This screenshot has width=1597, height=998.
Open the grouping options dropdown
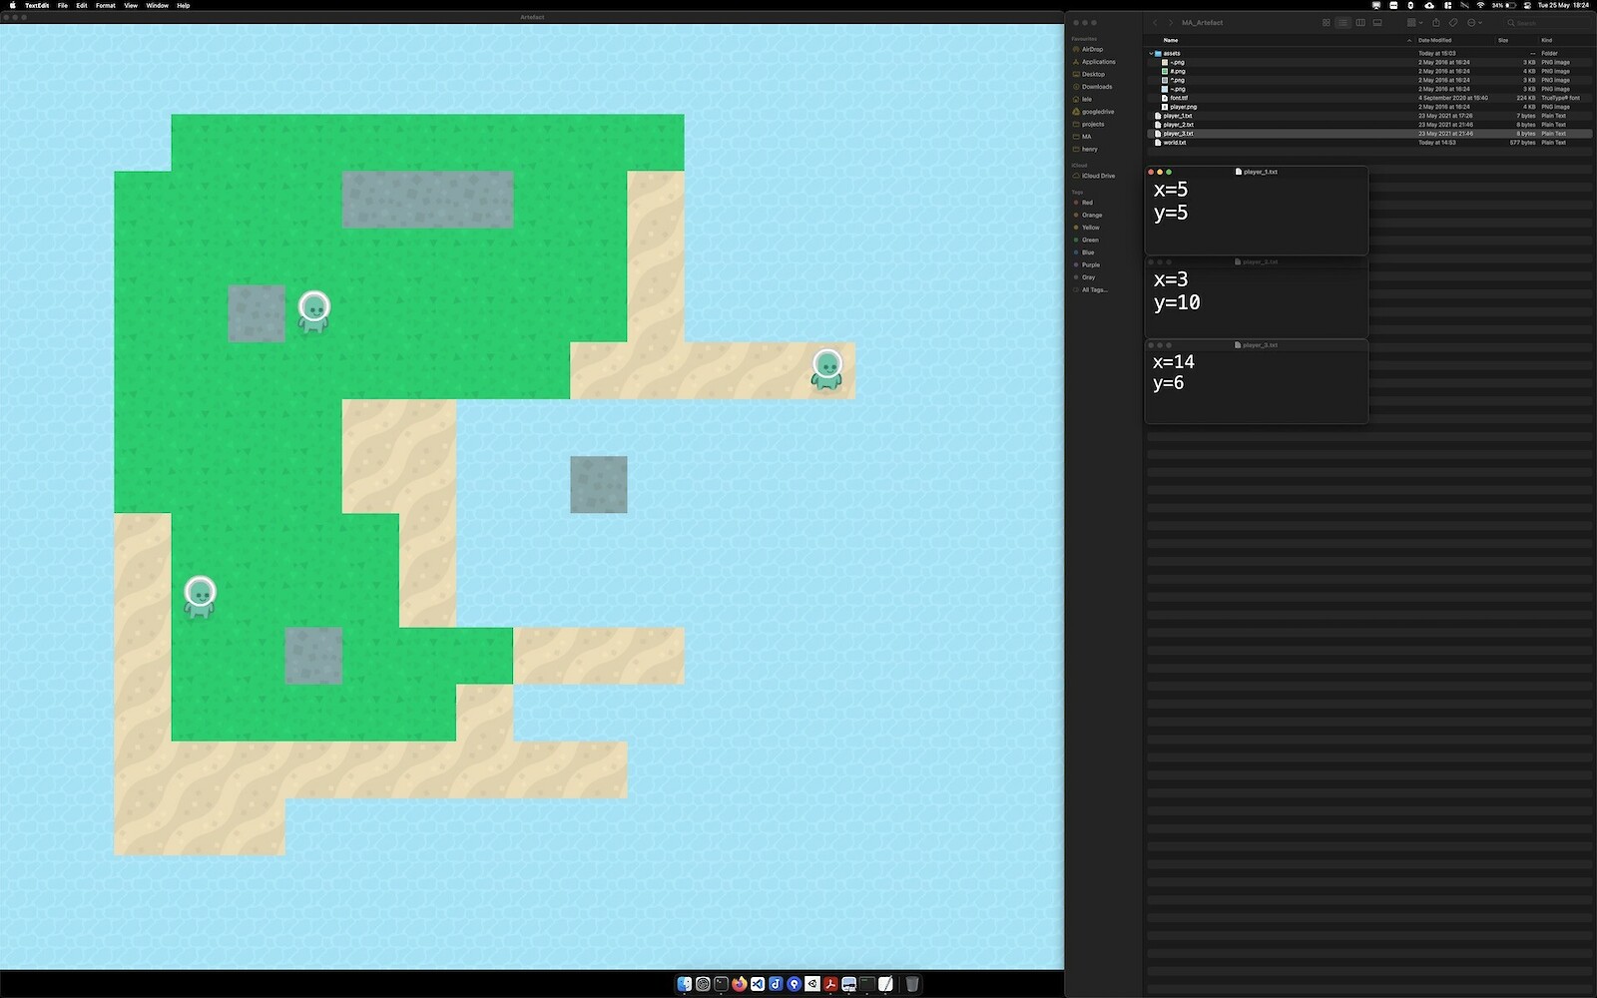(x=1414, y=22)
